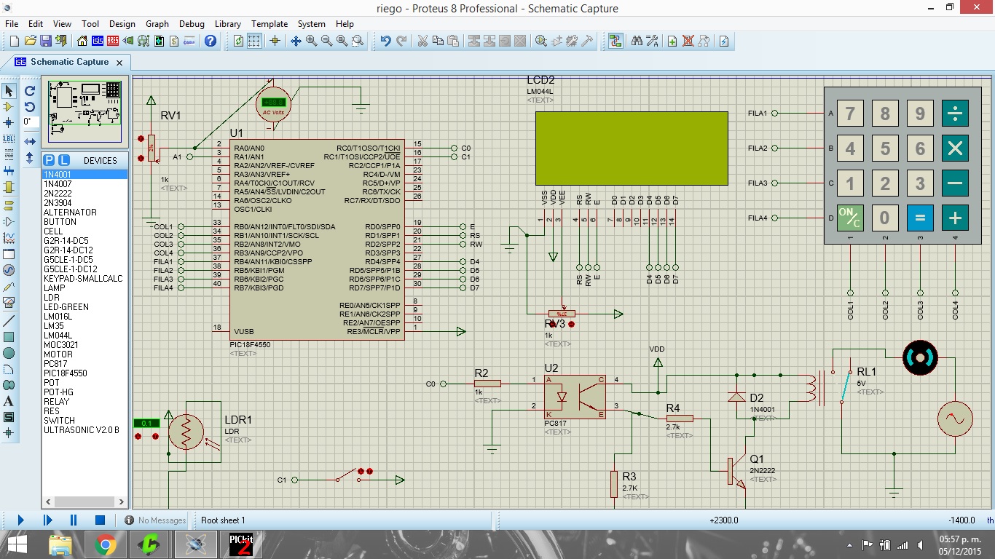This screenshot has width=995, height=559.
Task: Click the schematic overview thumbnail
Action: [85, 112]
